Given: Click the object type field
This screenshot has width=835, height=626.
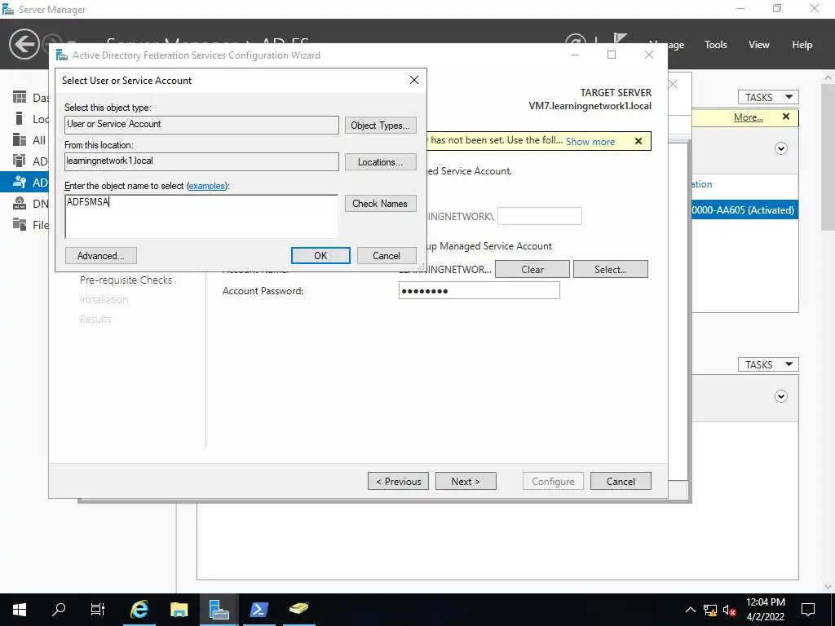Looking at the screenshot, I should pos(201,125).
